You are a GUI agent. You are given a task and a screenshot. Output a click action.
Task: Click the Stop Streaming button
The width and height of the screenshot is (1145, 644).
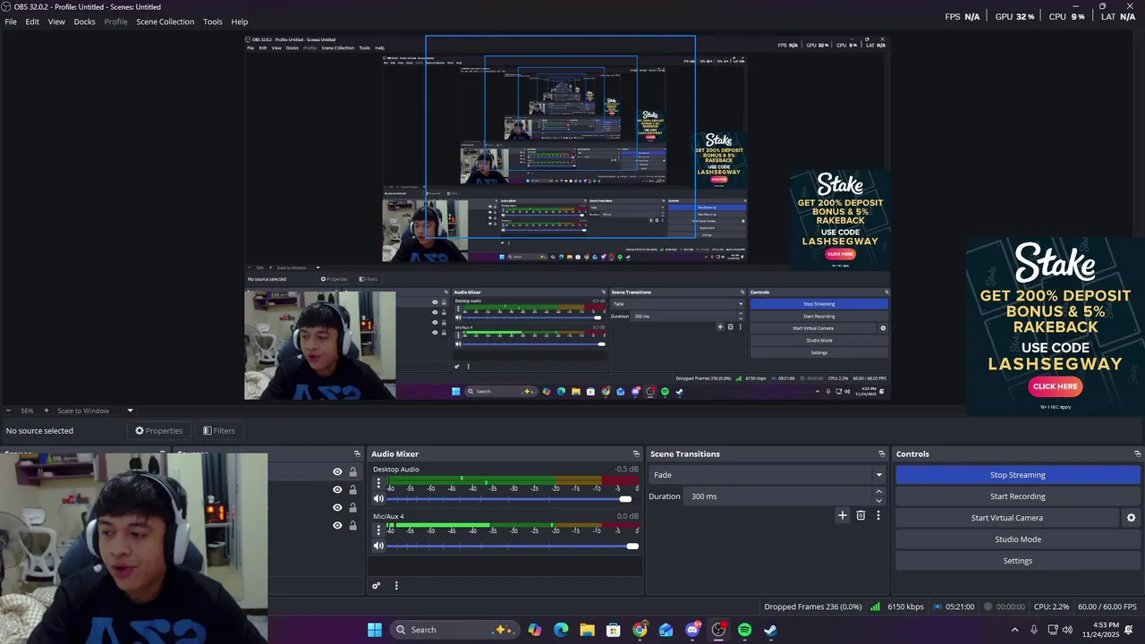click(x=1018, y=475)
